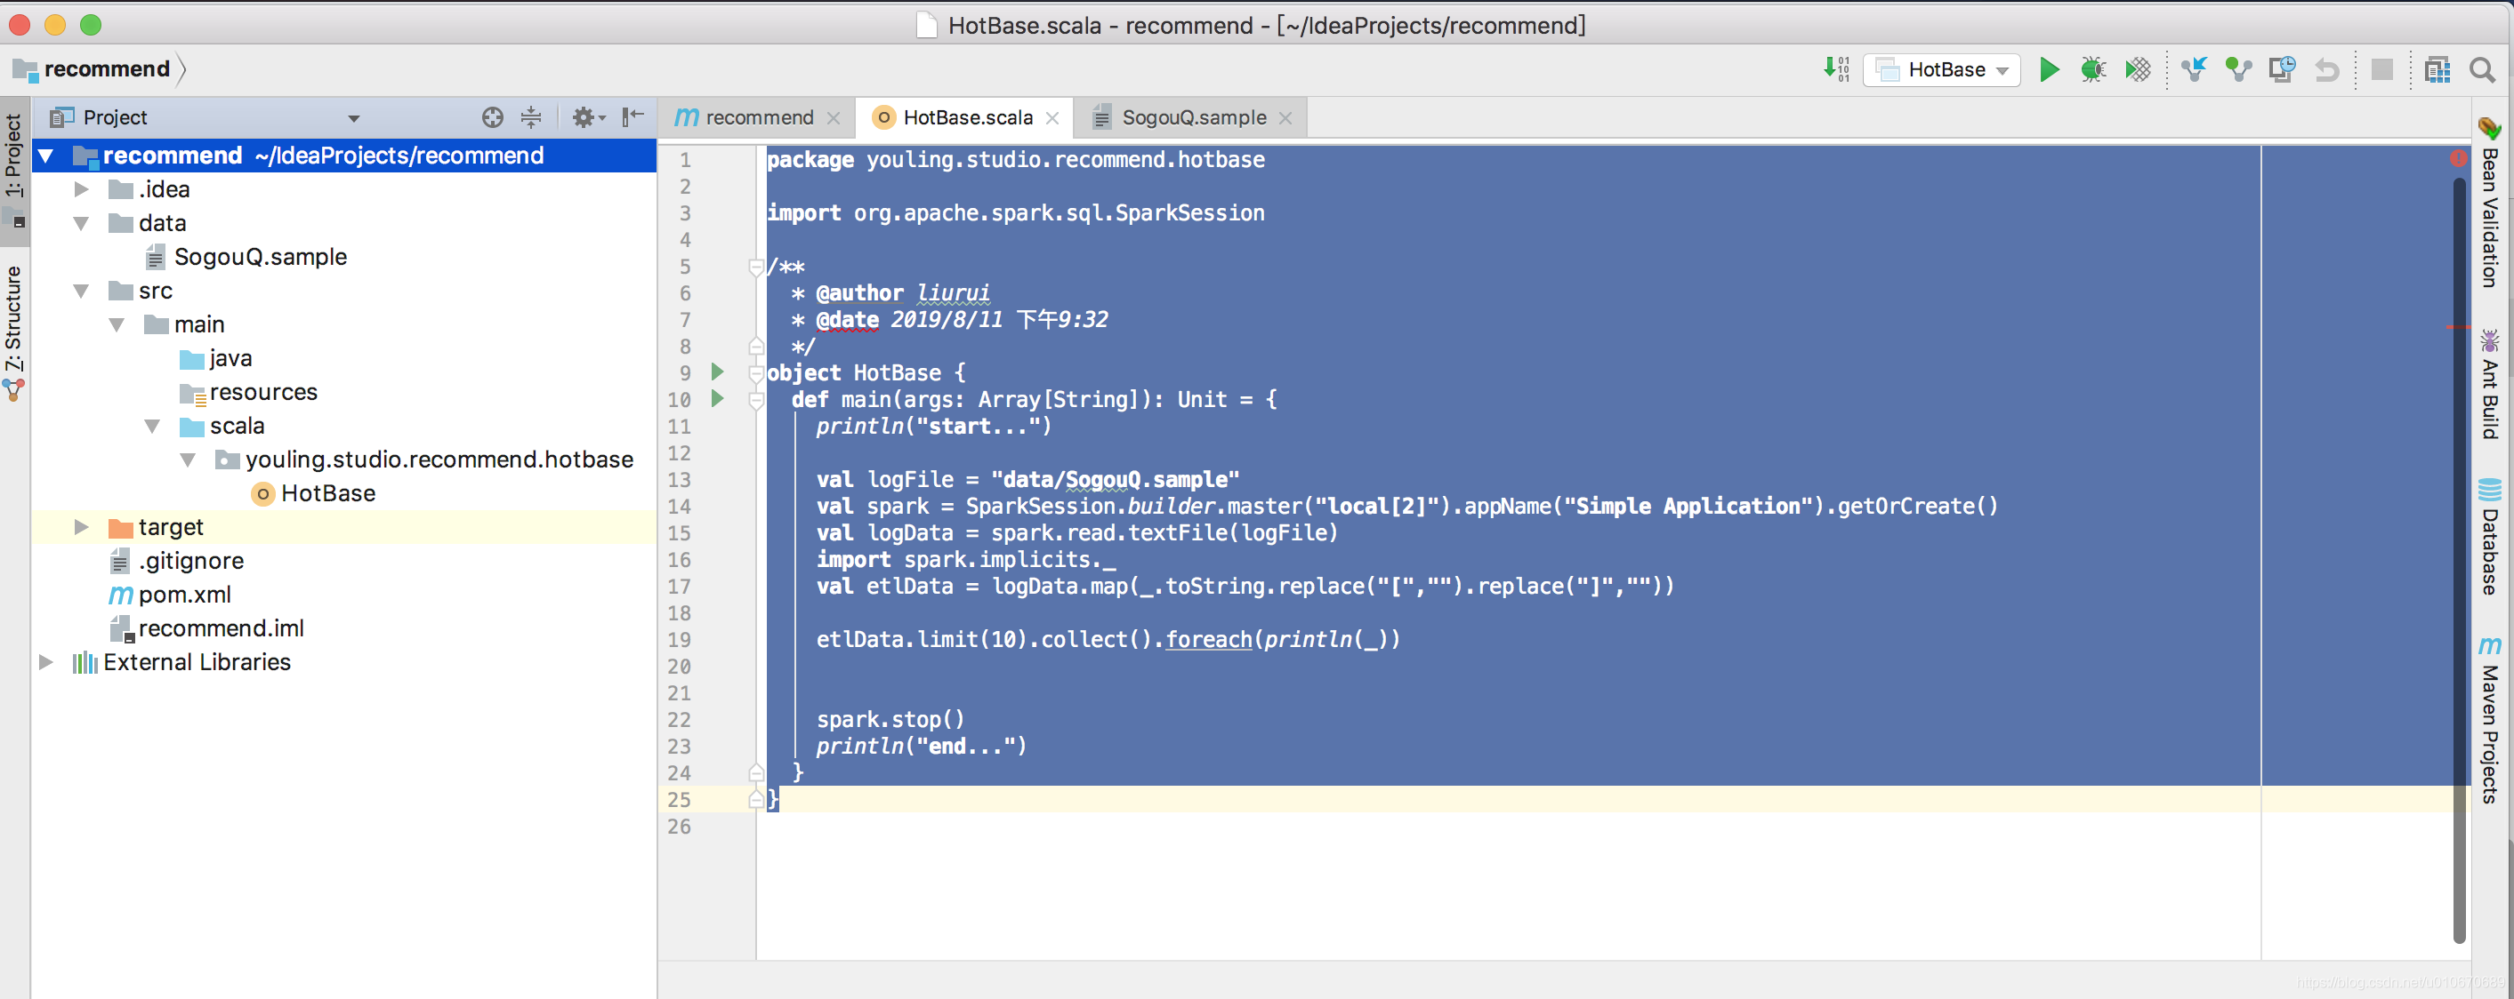Click the Make Project build icon
This screenshot has width=2514, height=999.
click(1836, 69)
